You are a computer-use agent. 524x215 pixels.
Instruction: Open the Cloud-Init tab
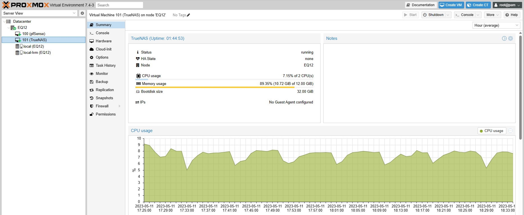106,49
